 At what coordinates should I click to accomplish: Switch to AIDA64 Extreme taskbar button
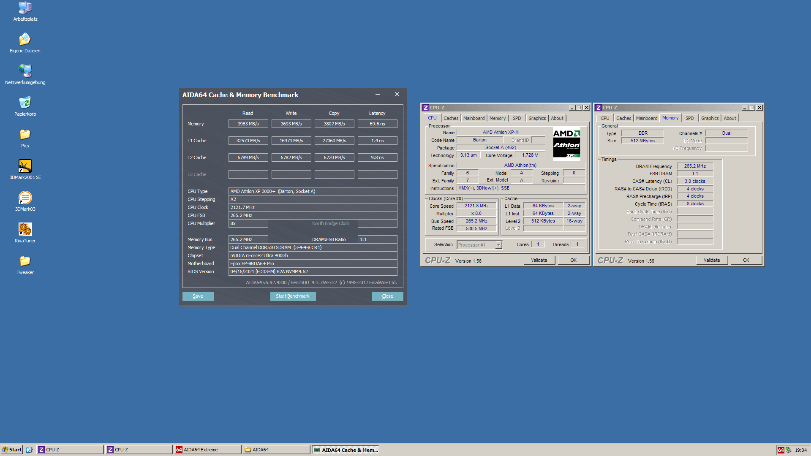[x=208, y=450]
